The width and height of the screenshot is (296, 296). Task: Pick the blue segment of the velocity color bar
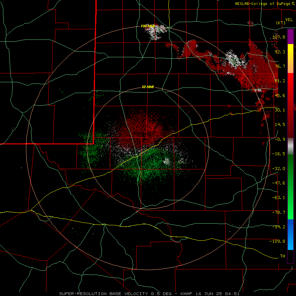(x=290, y=234)
